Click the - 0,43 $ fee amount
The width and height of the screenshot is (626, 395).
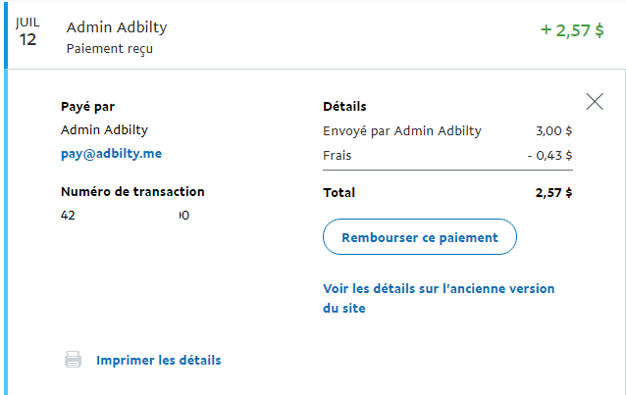[x=550, y=155]
